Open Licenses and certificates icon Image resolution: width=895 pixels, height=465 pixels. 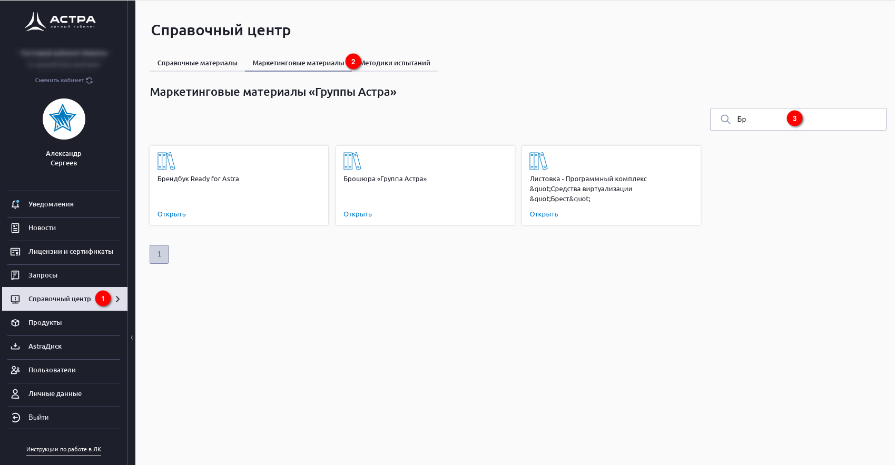(x=15, y=252)
